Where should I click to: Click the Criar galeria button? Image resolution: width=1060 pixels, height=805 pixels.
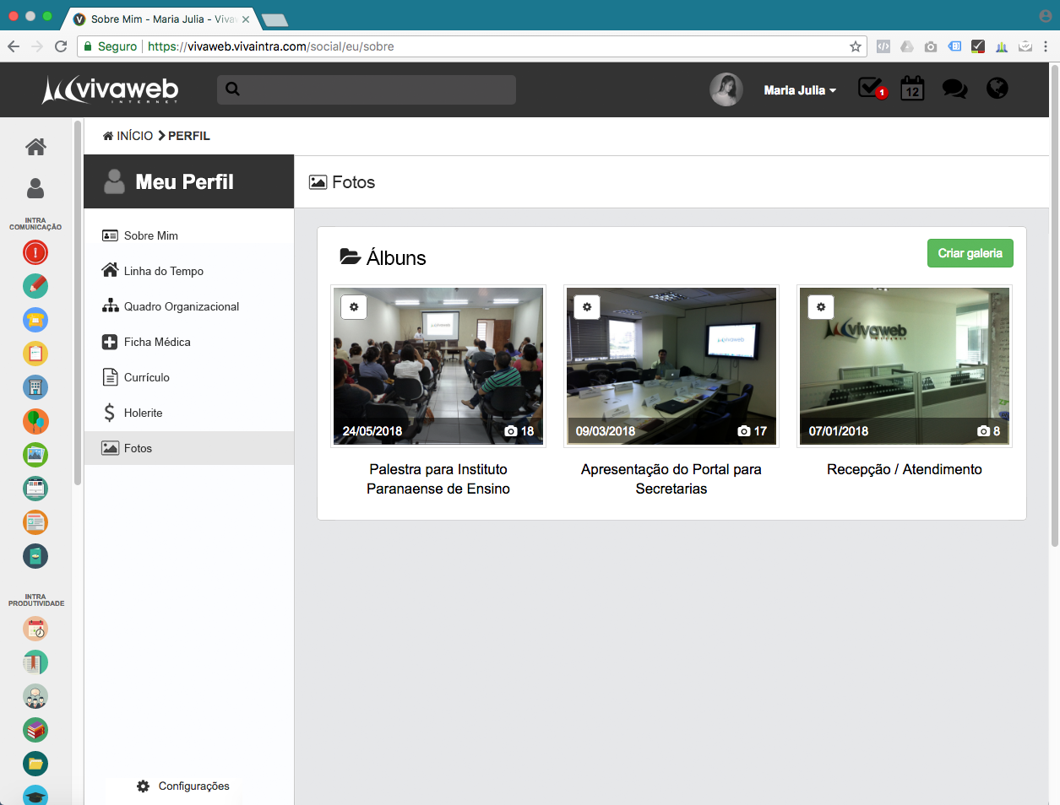click(x=970, y=253)
